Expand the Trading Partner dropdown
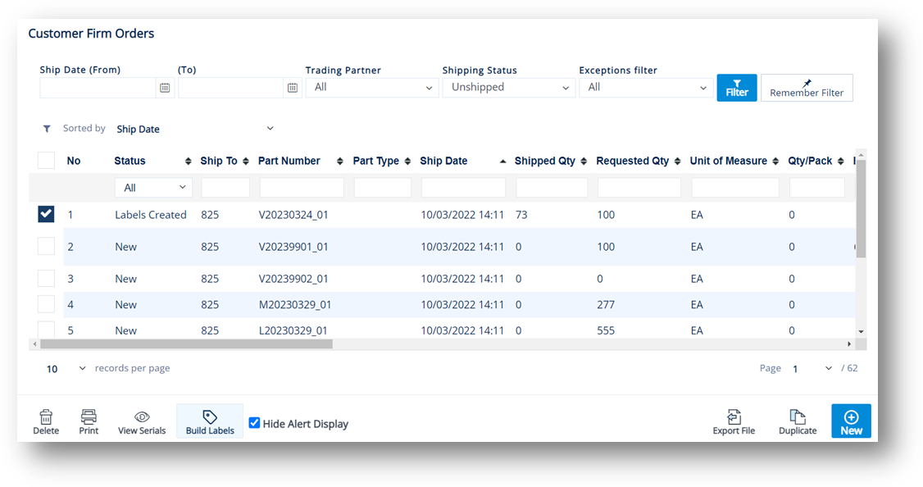 click(372, 88)
